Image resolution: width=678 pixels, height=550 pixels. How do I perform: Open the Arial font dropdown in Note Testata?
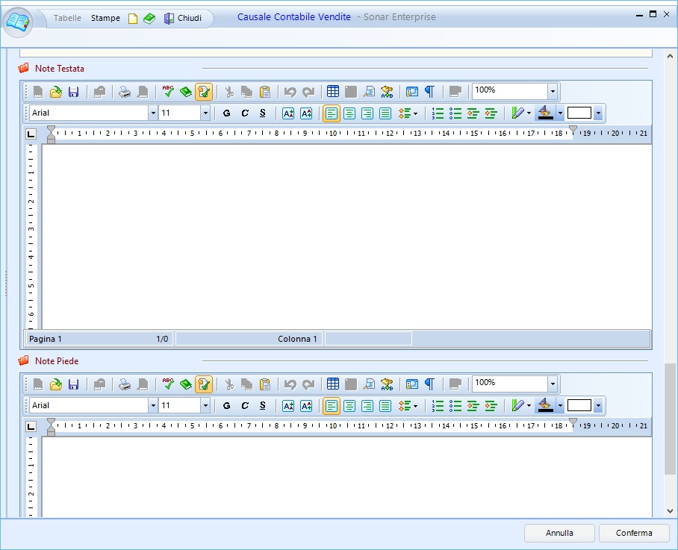coord(153,113)
